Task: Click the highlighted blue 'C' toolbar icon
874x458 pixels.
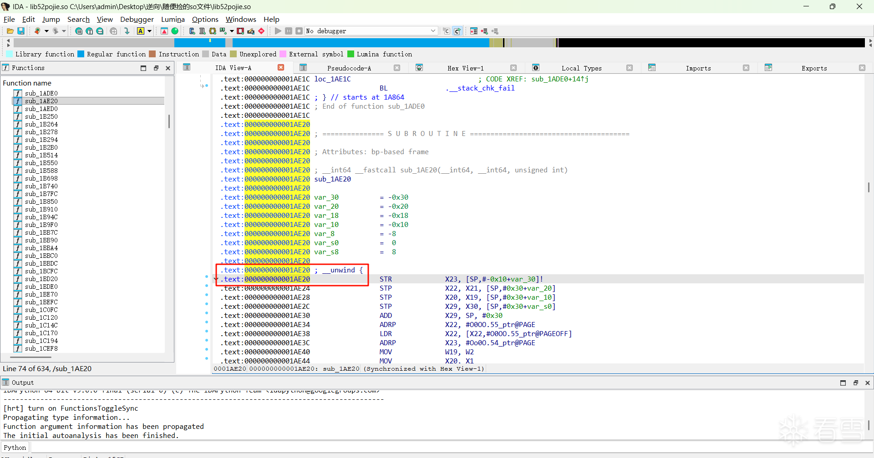Action: pos(457,31)
